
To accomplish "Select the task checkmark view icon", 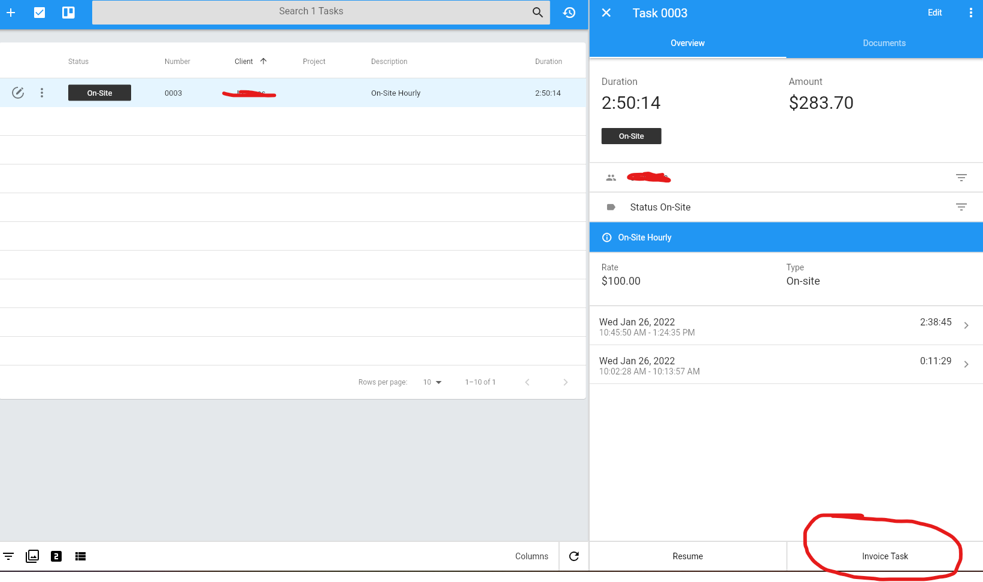I will coord(40,13).
